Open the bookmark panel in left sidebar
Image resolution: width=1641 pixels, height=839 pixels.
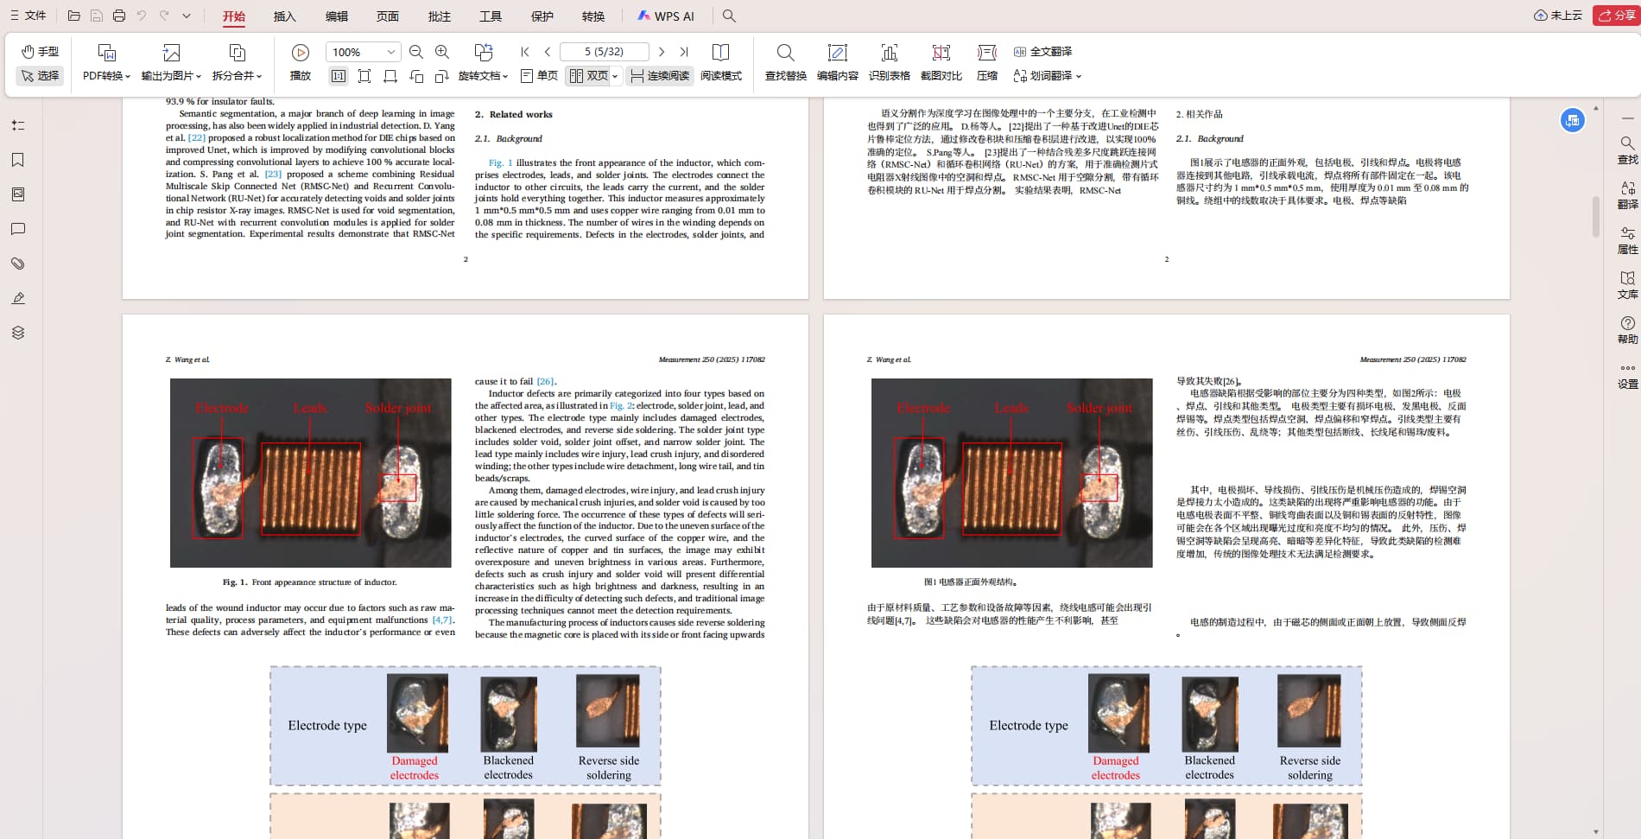(x=18, y=160)
